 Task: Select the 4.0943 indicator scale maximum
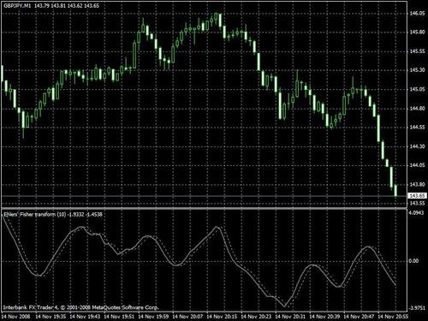point(417,213)
